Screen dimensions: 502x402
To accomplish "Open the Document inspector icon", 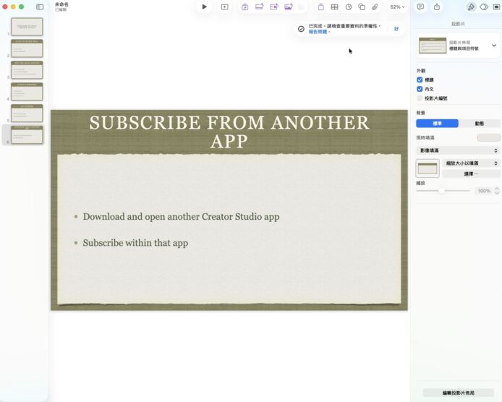I will coord(496,7).
